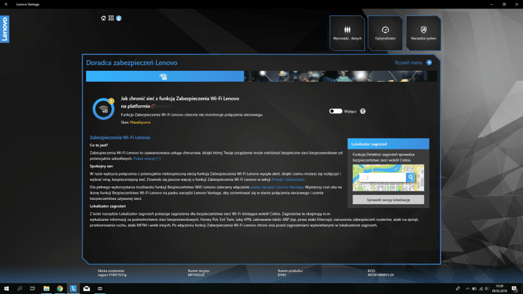Click the Co to jest? subheading

click(98, 145)
